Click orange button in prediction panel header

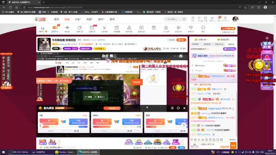[112, 108]
